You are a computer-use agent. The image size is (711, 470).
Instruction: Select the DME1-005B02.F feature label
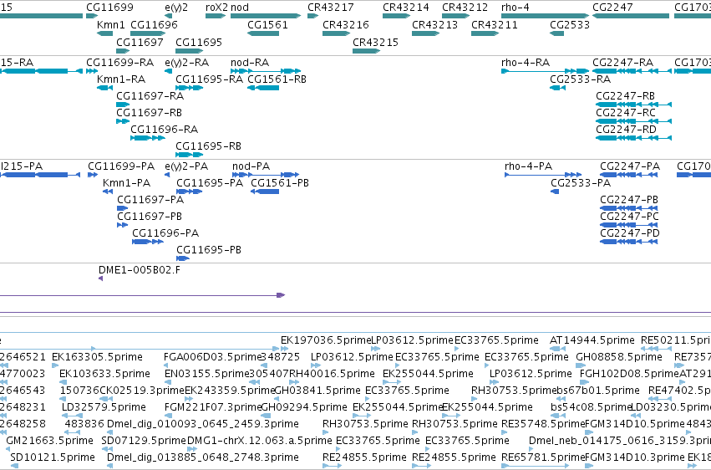point(140,270)
